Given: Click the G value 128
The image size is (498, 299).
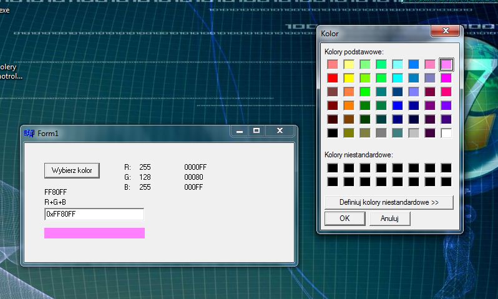Looking at the screenshot, I should (x=145, y=177).
